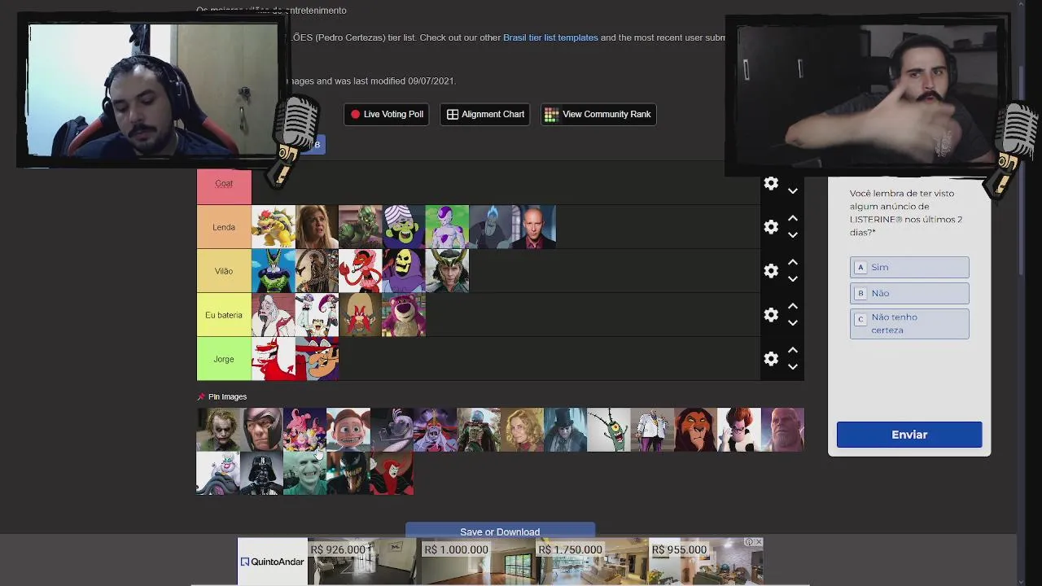Click the QuintoAndar ad logo
Viewport: 1042px width, 586px height.
272,562
